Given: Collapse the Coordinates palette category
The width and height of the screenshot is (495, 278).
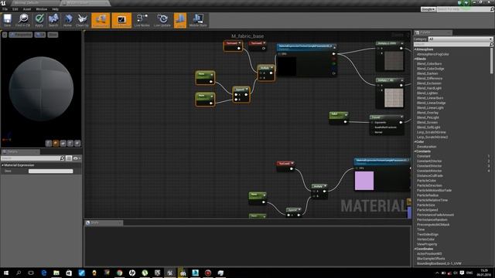Looking at the screenshot, I should tap(415, 249).
